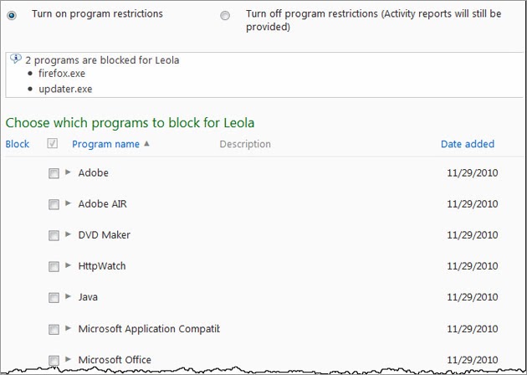Expand the HttpWatch program group

[68, 265]
